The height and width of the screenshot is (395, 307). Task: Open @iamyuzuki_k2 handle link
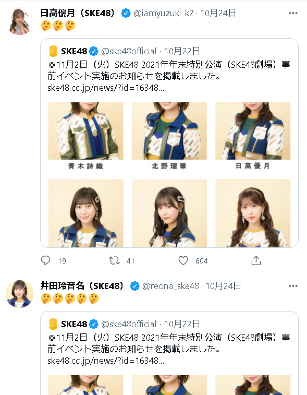point(163,13)
